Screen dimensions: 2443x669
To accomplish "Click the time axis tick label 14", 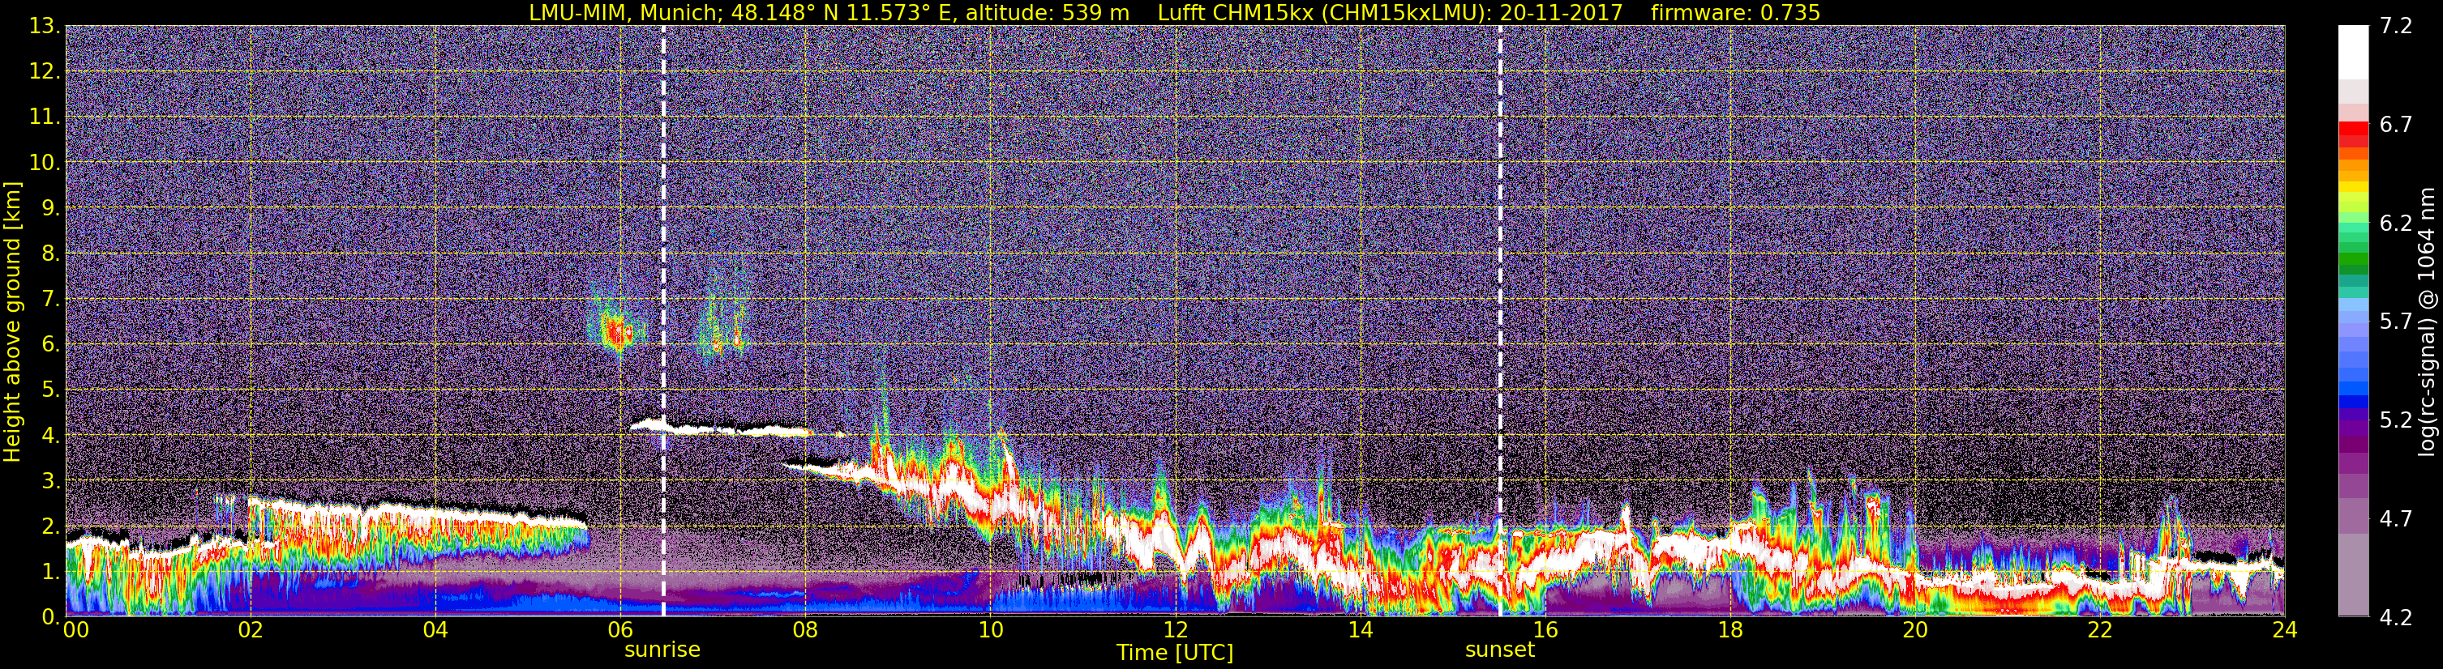I will (x=1359, y=630).
